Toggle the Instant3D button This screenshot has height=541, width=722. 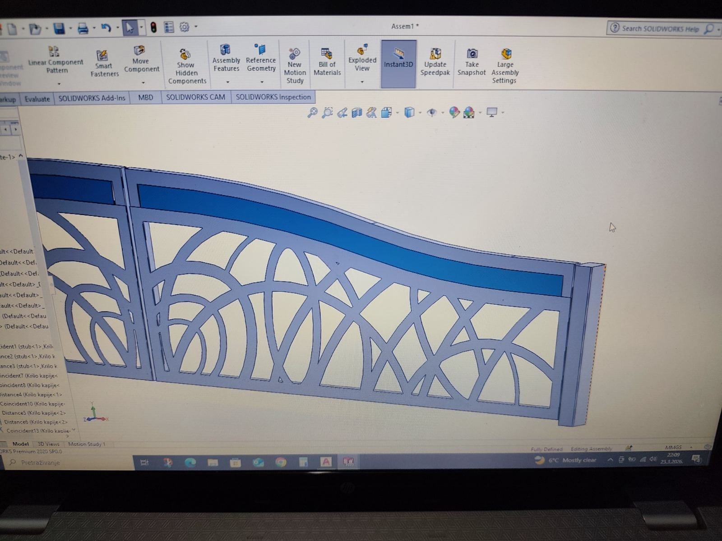coord(398,64)
